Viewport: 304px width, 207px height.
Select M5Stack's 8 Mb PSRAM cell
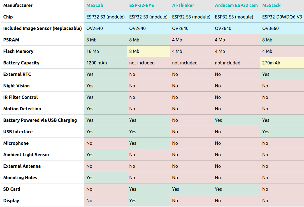click(282, 40)
